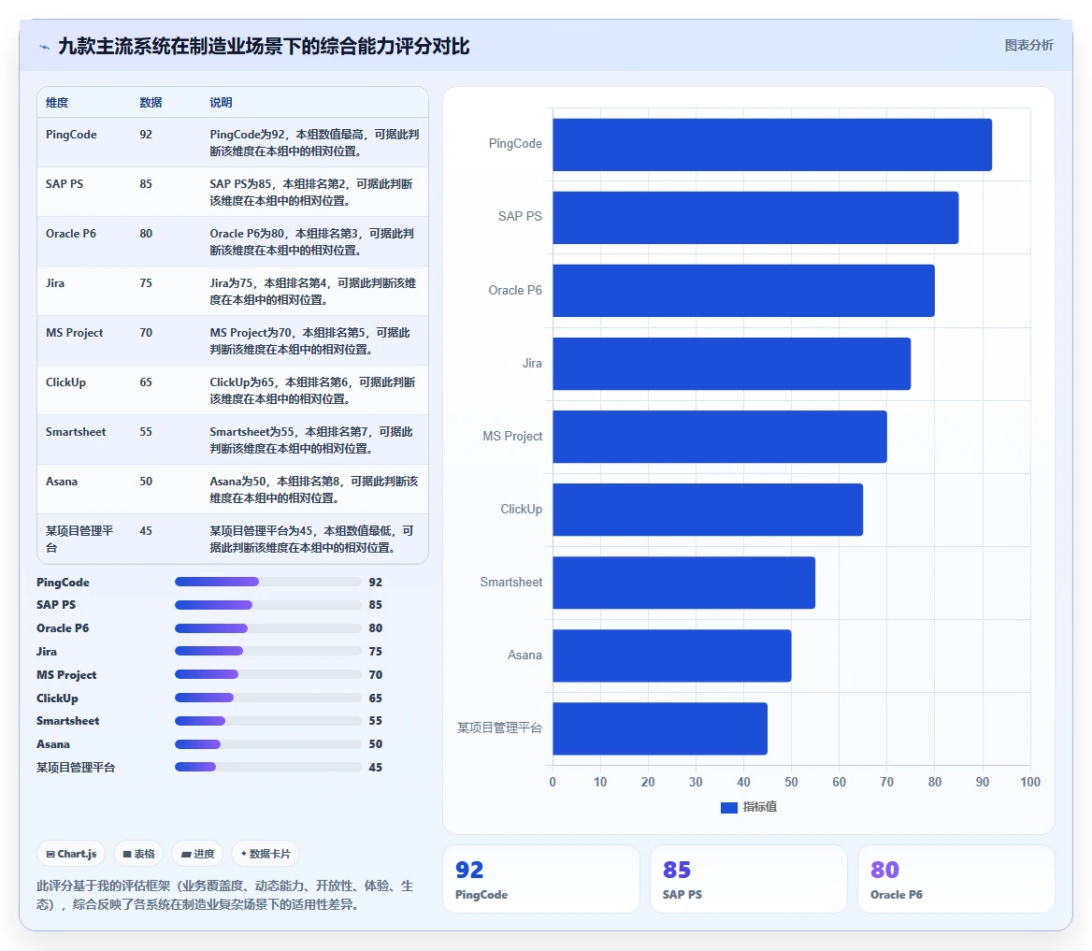
Task: Click the ClickUp bar in the chart
Action: click(709, 510)
